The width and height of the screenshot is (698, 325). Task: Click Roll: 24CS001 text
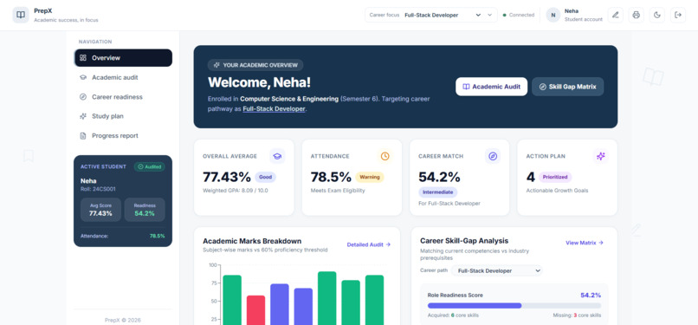point(98,189)
